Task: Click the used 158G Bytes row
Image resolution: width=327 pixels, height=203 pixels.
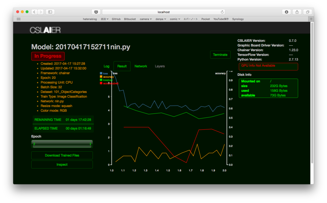Action: point(268,91)
